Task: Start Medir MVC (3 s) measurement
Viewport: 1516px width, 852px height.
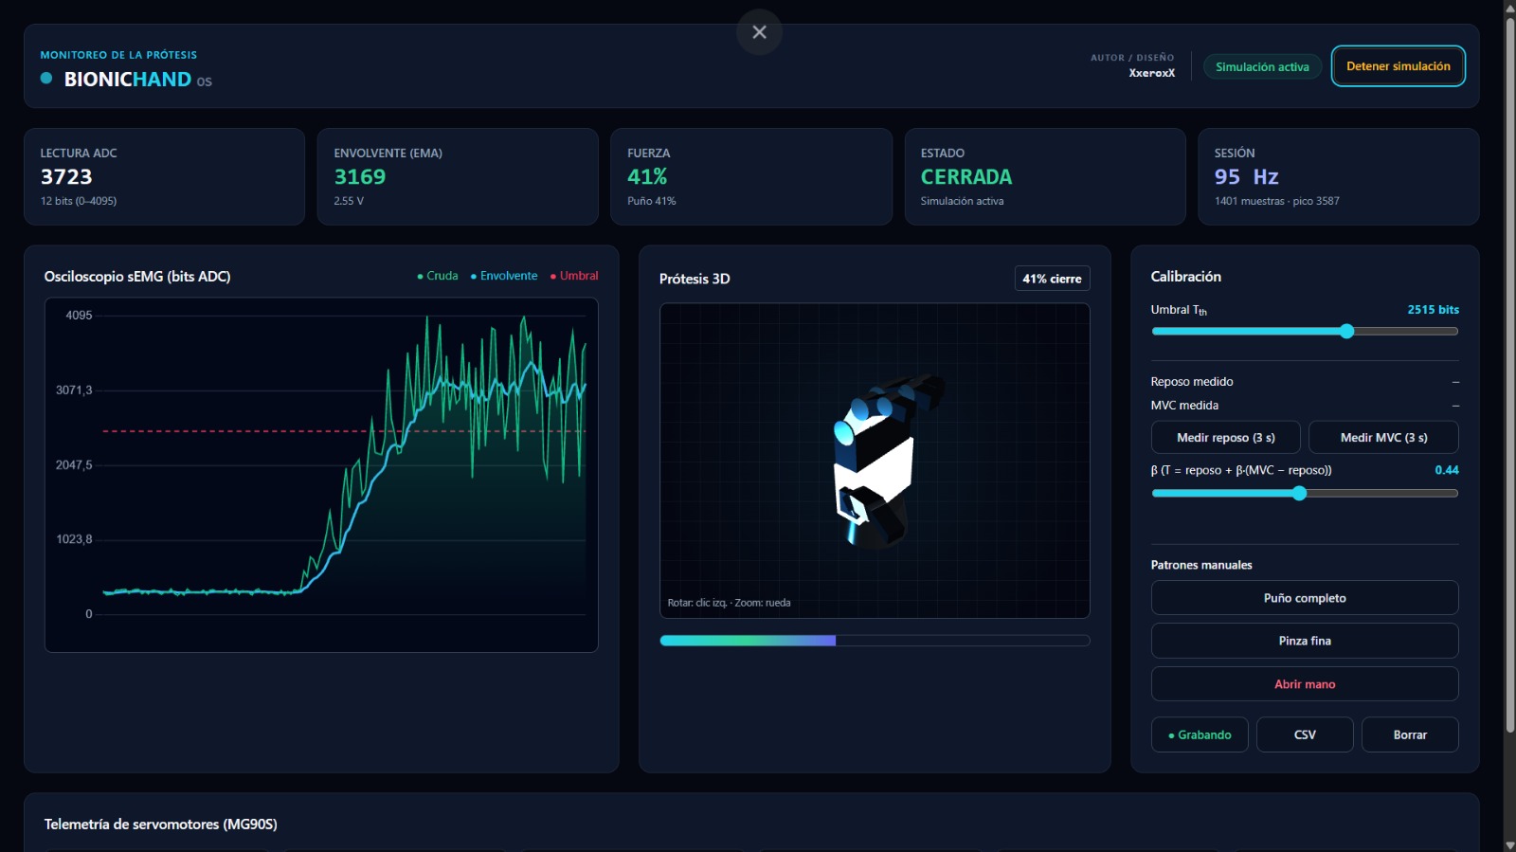Action: click(1383, 438)
